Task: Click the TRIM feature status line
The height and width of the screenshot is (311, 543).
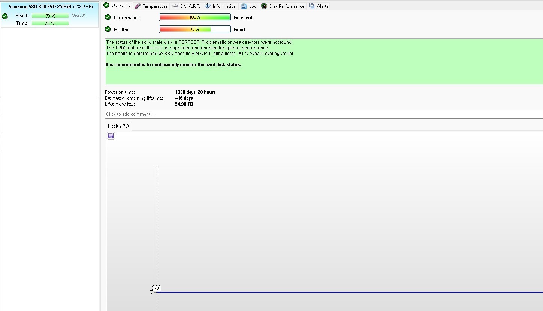Action: (x=187, y=48)
